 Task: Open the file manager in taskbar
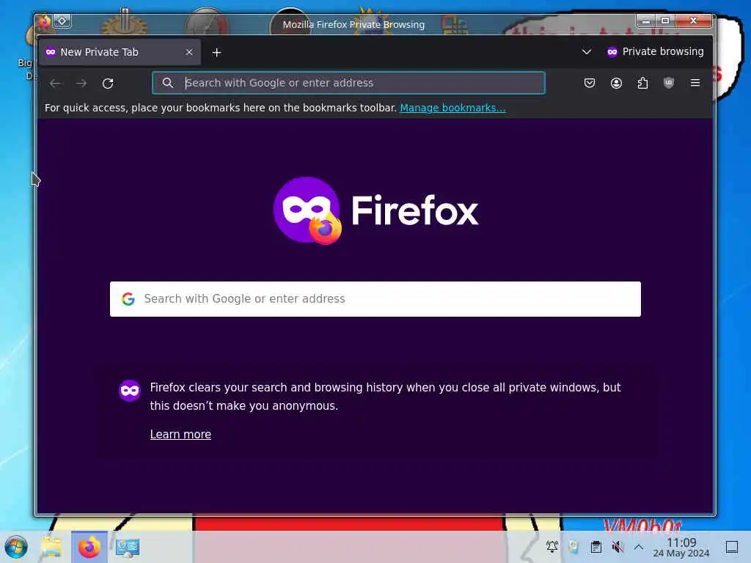(x=52, y=547)
